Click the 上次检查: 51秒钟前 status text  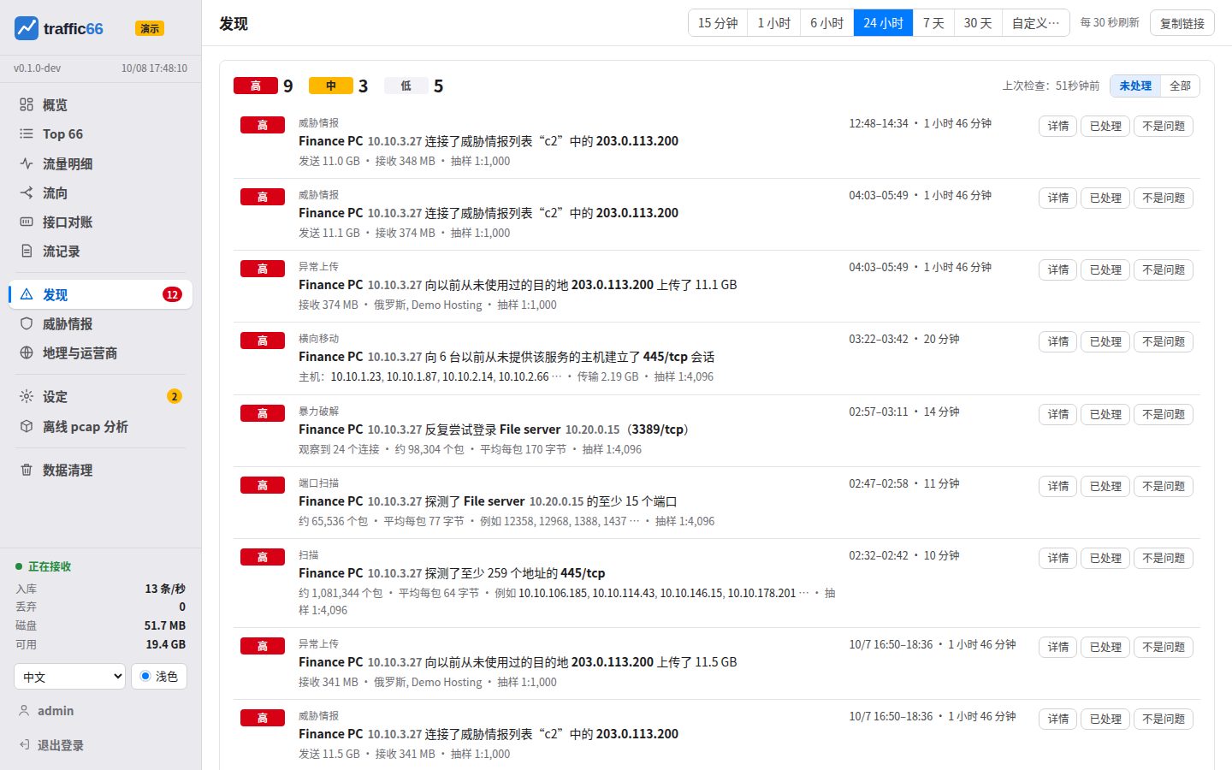(1051, 86)
